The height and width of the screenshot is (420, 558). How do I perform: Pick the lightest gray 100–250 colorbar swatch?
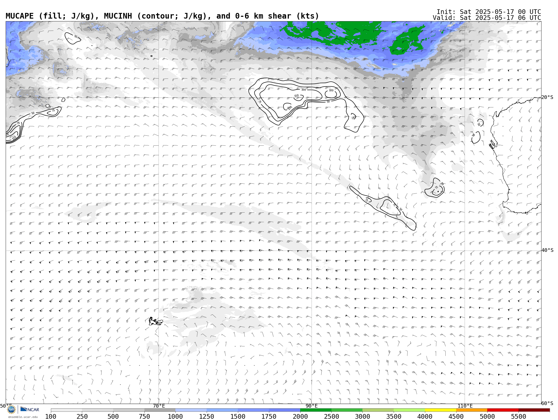[x=66, y=410]
